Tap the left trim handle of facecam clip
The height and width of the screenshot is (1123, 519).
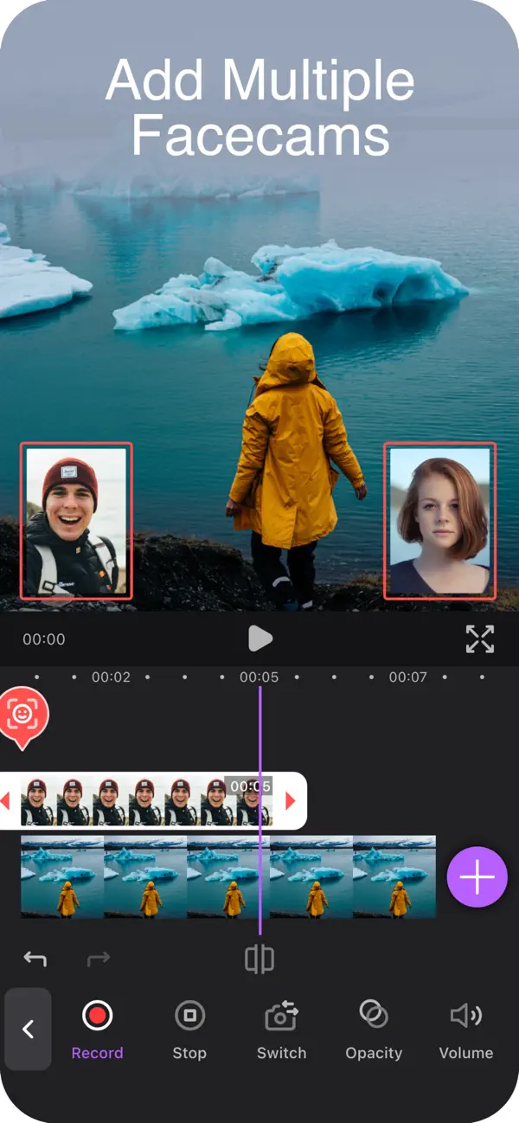pyautogui.click(x=6, y=801)
